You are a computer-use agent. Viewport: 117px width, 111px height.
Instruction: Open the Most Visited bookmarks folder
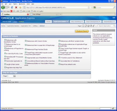5,11
